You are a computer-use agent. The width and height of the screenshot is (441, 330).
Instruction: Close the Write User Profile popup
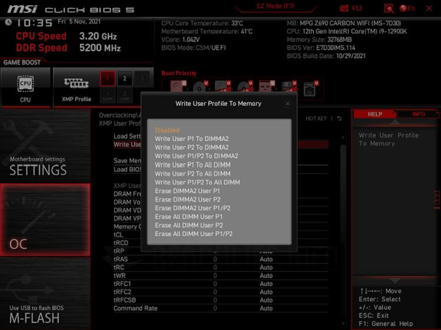point(288,104)
